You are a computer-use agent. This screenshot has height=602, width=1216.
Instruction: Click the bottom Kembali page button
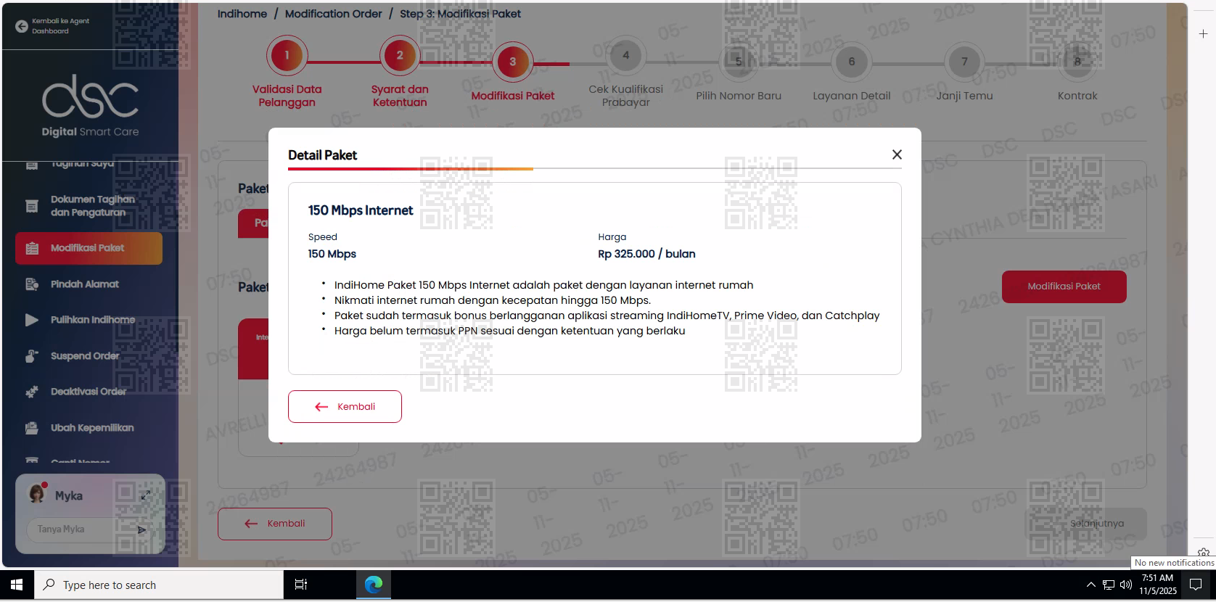click(x=275, y=524)
